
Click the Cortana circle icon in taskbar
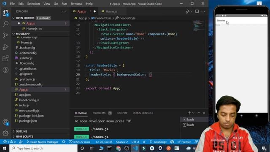pos(82,148)
